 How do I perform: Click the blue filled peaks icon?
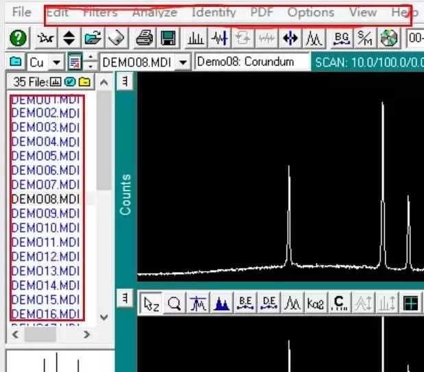click(x=221, y=303)
